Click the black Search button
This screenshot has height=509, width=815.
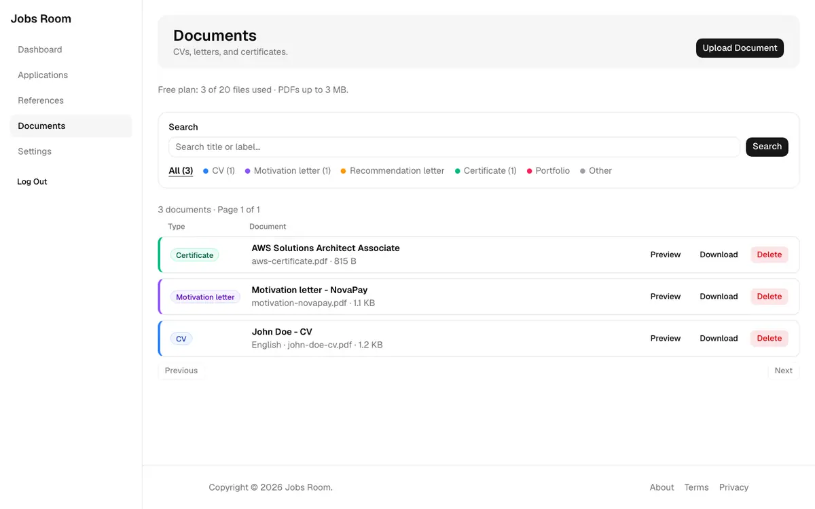pyautogui.click(x=767, y=147)
